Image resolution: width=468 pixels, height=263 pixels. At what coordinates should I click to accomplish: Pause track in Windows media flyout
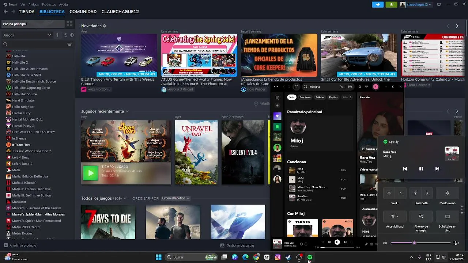[421, 169]
